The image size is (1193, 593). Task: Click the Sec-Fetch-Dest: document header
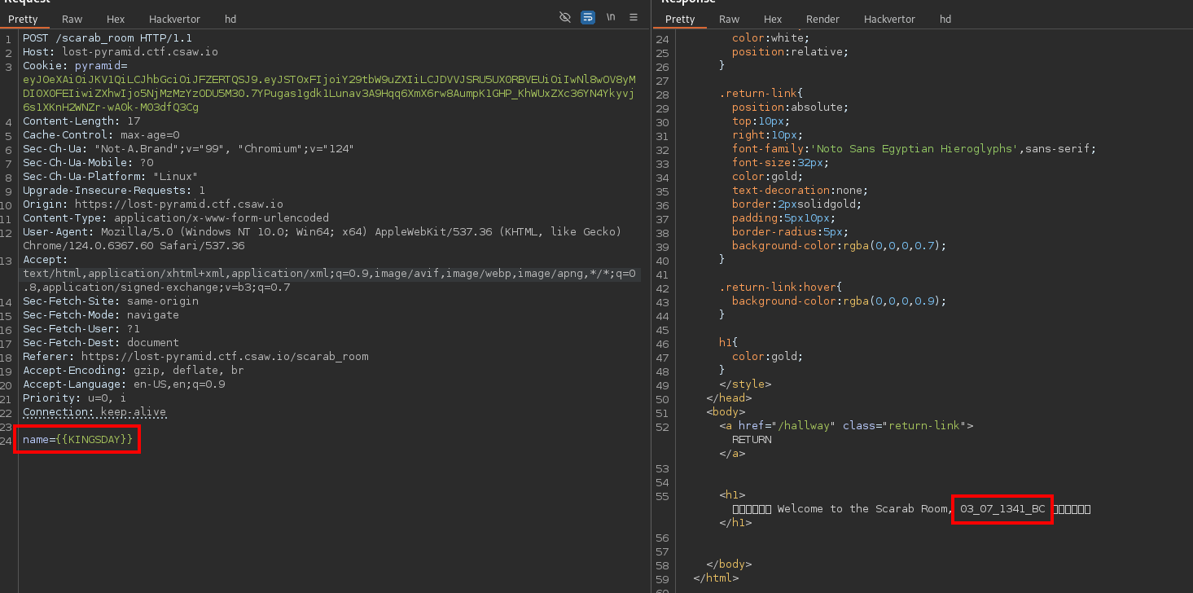pos(101,342)
